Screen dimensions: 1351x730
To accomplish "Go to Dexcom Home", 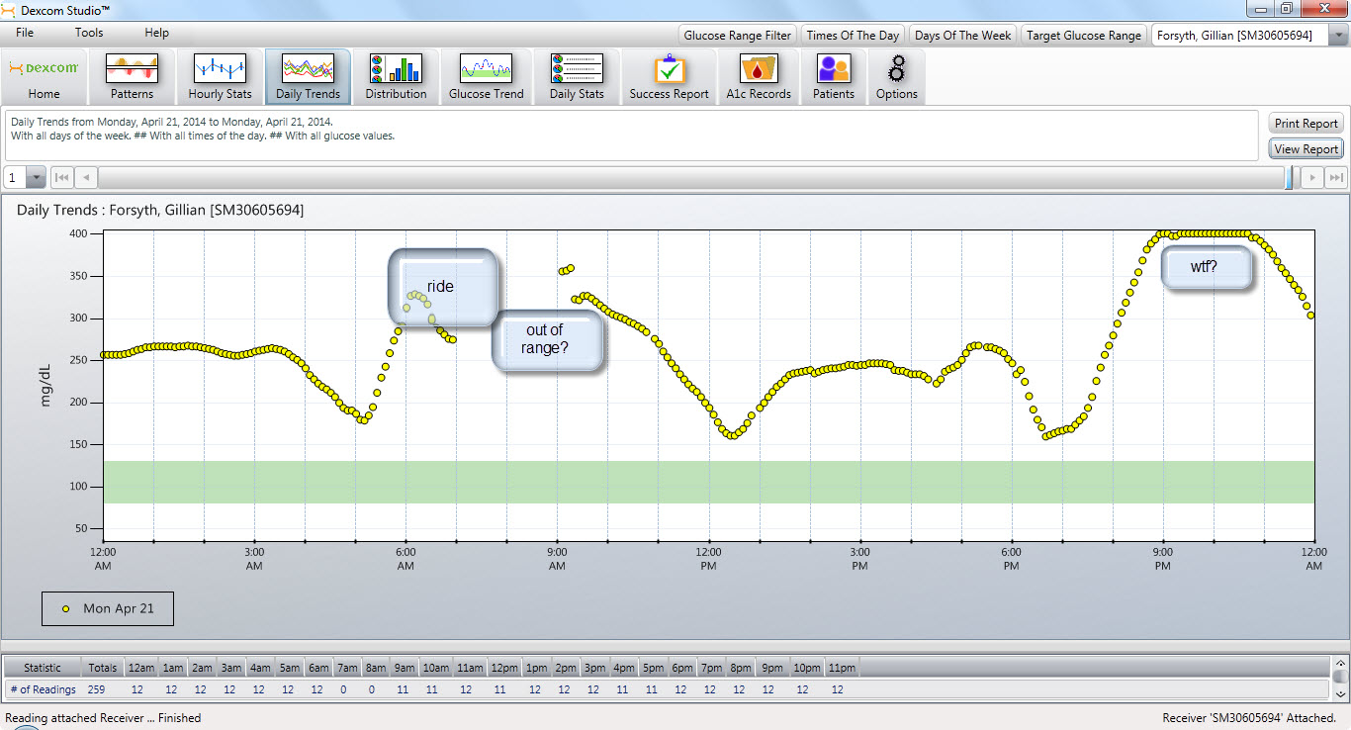I will click(44, 77).
